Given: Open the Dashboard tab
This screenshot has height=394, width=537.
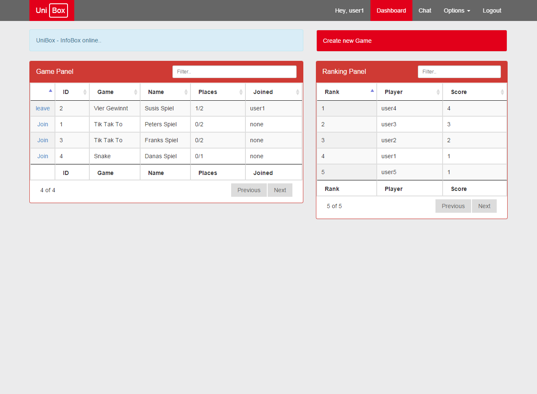Looking at the screenshot, I should pos(391,10).
